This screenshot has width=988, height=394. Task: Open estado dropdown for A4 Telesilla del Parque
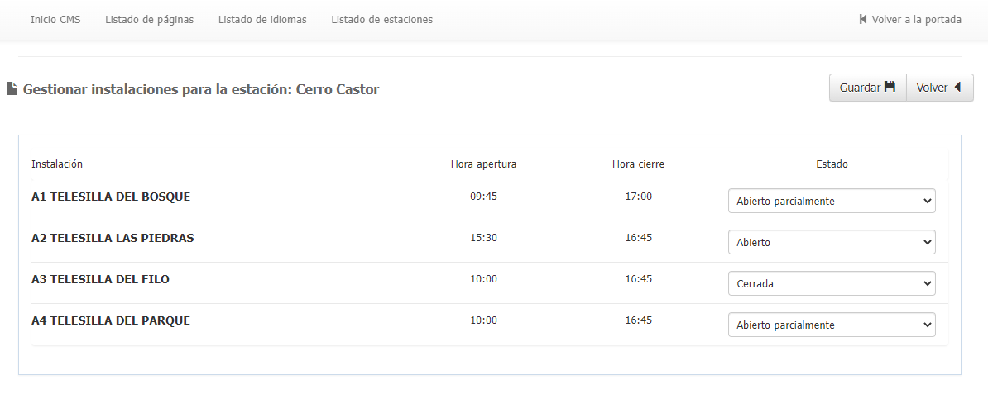pyautogui.click(x=832, y=325)
